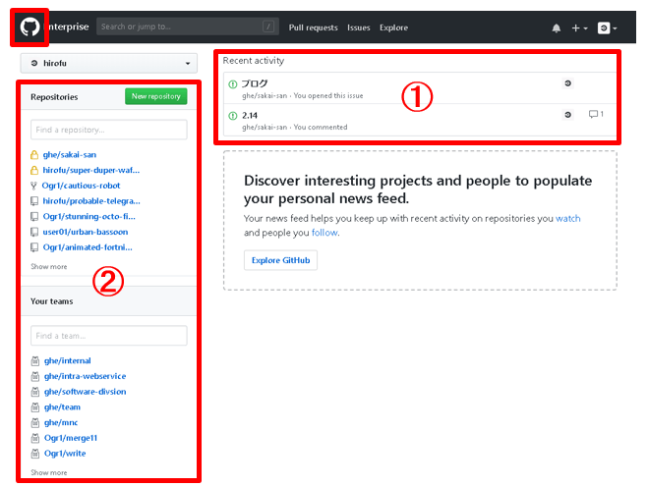Click the repo icon beside Ogr1/animated-fortni

click(34, 247)
